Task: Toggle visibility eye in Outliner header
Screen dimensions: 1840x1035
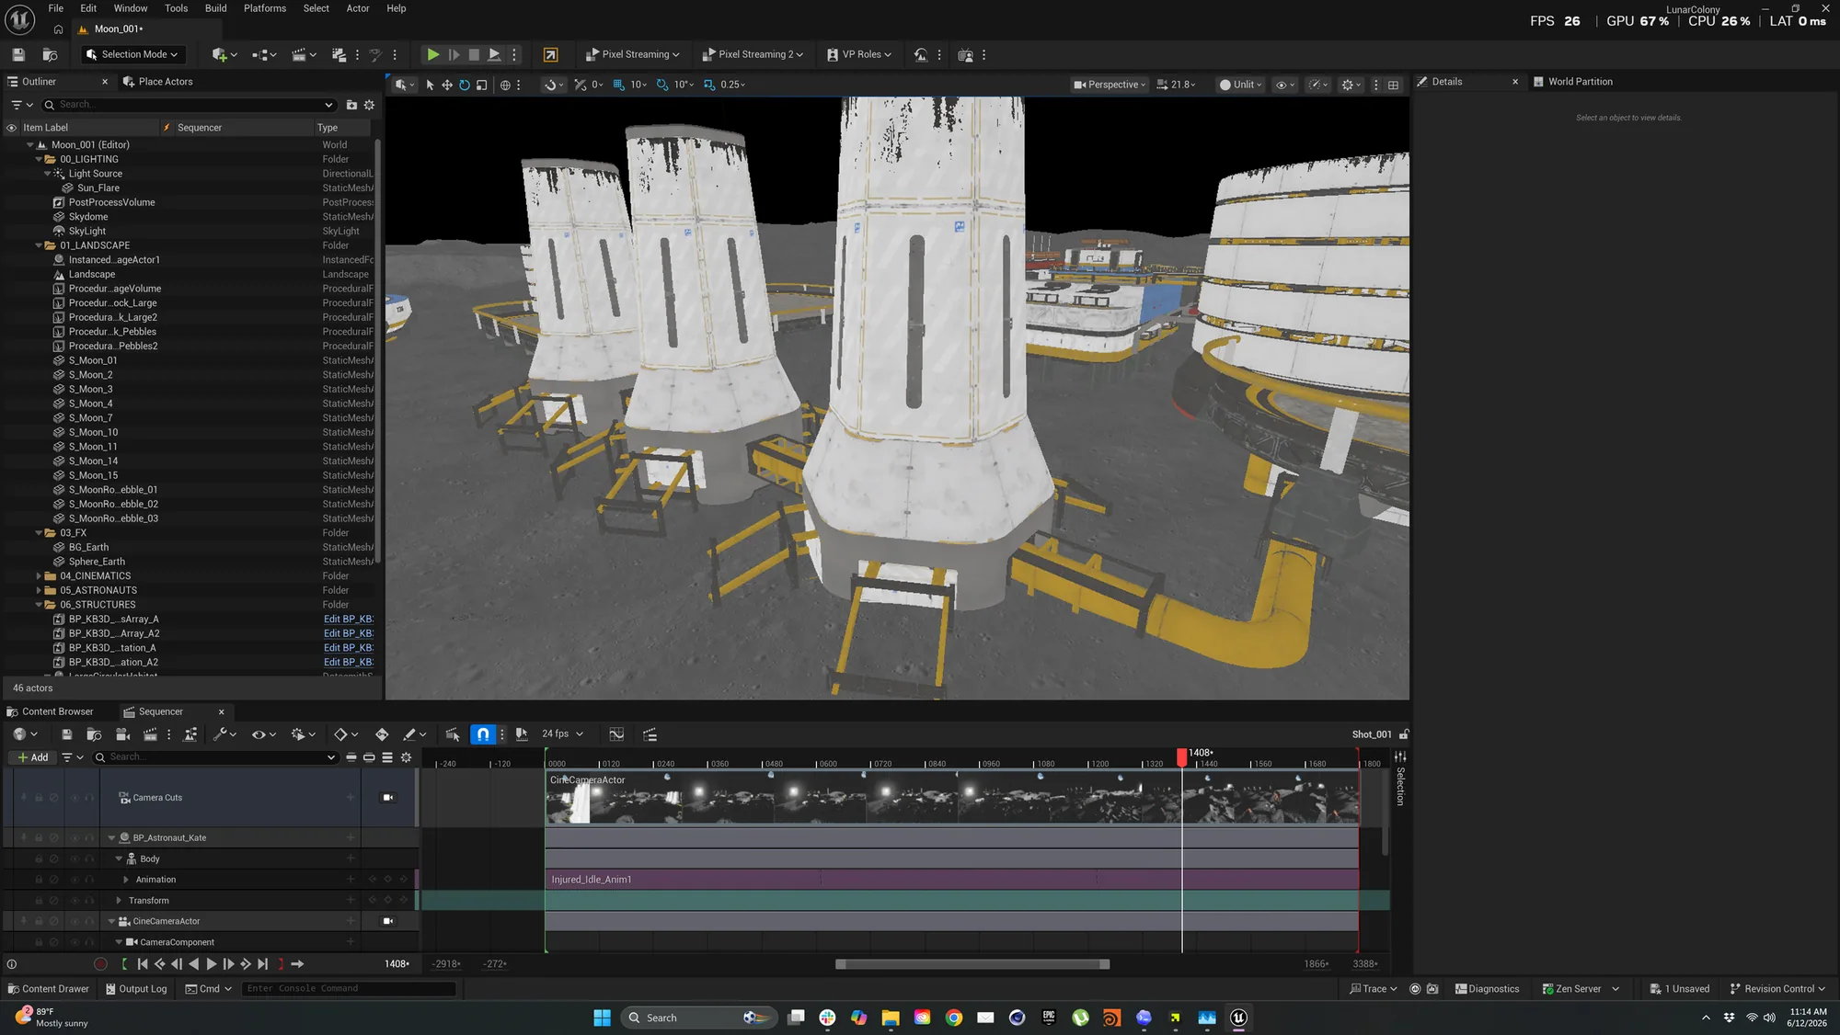Action: pos(12,128)
